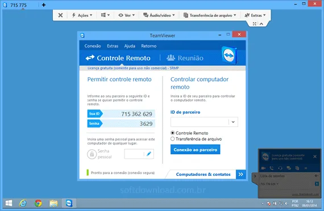The width and height of the screenshot is (324, 211).
Task: Expand the ID de parceiro dropdown arrow
Action: 233,122
